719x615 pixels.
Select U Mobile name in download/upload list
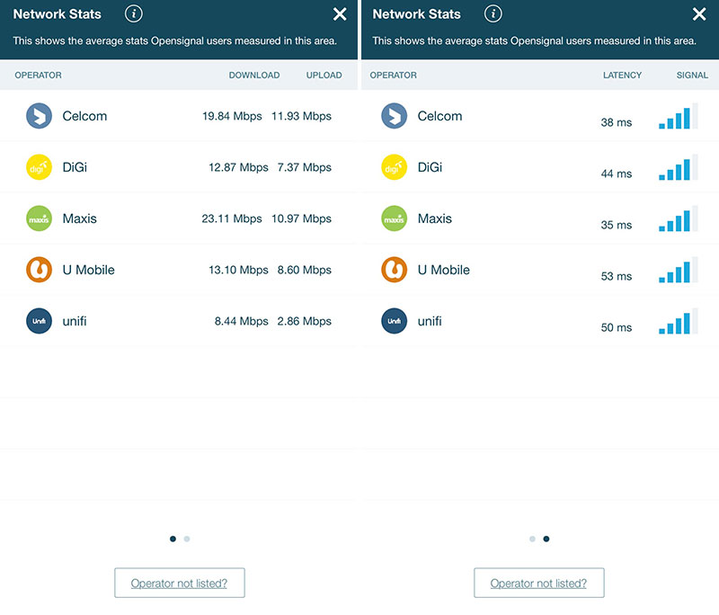click(88, 270)
